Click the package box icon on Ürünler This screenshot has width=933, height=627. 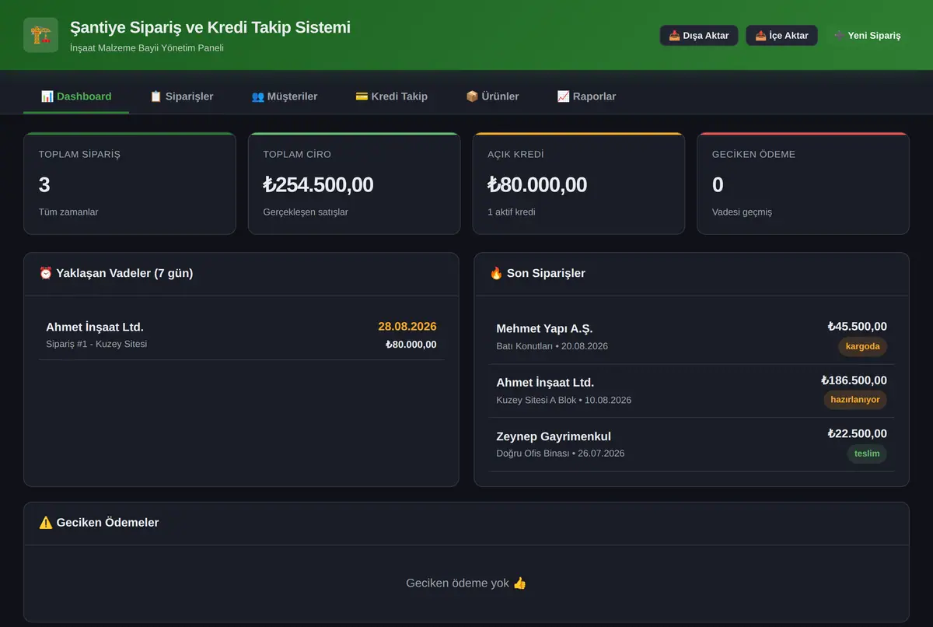click(472, 96)
